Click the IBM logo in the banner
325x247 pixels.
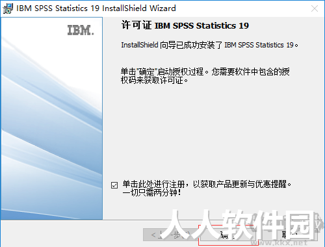click(81, 30)
